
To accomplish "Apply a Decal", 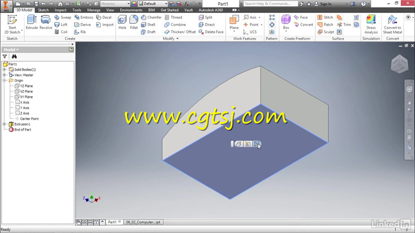I will 104,17.
